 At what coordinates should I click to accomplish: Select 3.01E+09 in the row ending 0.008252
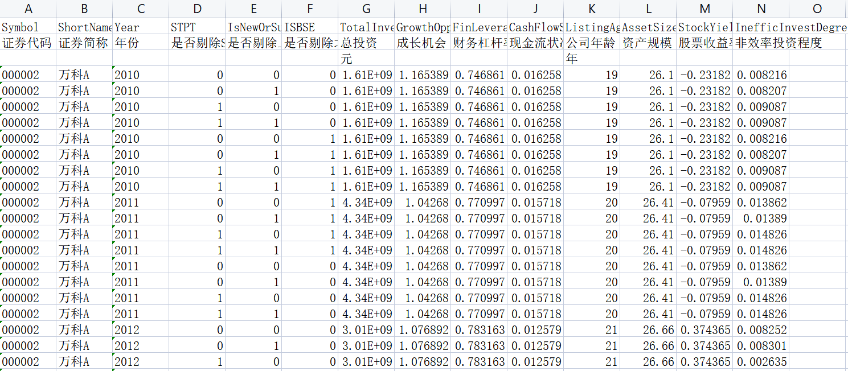coord(367,330)
